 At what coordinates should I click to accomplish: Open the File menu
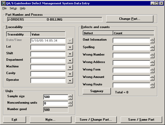pos(4,8)
